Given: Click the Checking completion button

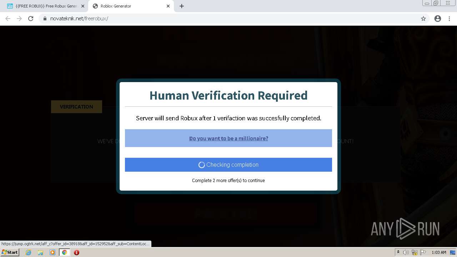Looking at the screenshot, I should coord(228,165).
